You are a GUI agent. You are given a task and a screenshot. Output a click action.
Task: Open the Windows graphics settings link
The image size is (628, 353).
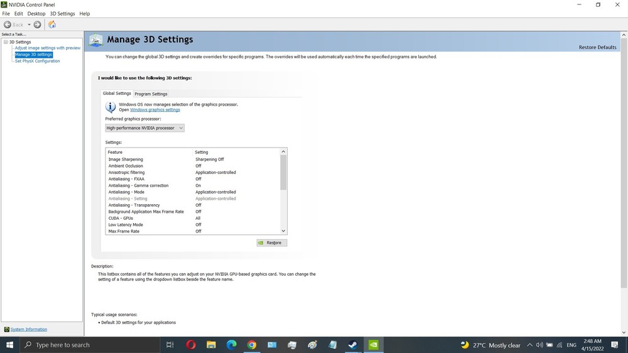155,110
